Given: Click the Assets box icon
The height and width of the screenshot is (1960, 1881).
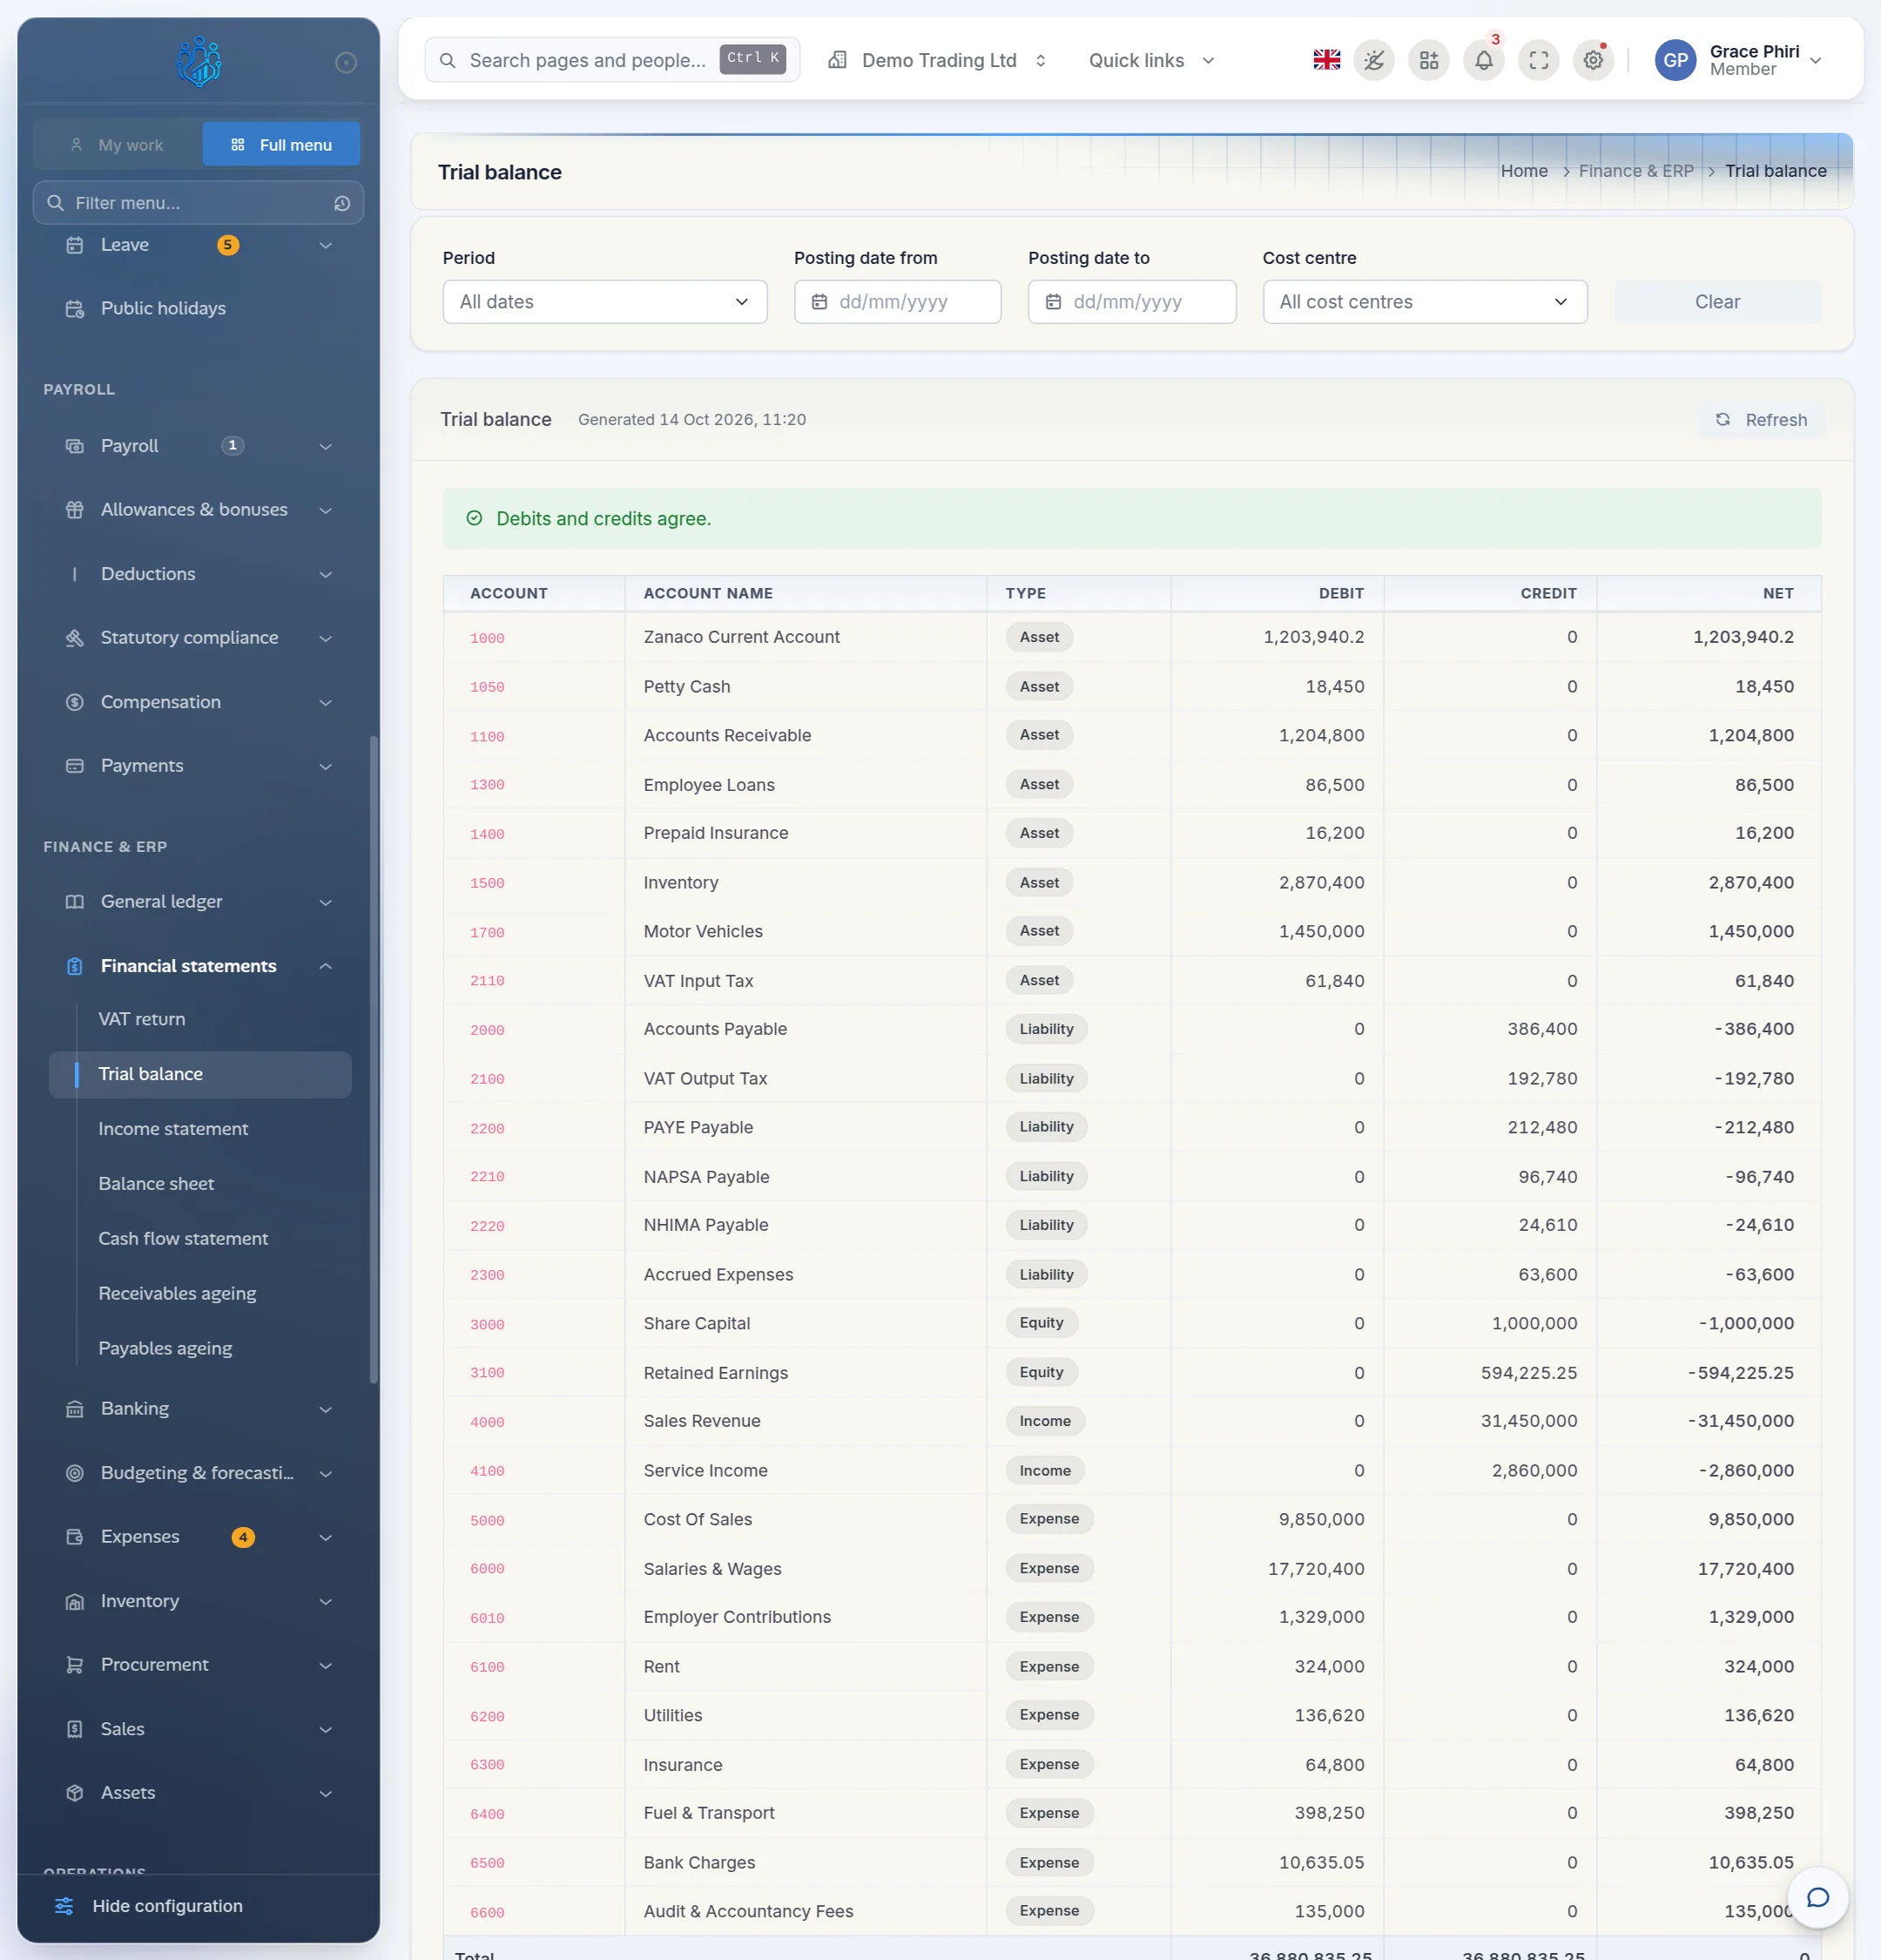Looking at the screenshot, I should pyautogui.click(x=75, y=1793).
